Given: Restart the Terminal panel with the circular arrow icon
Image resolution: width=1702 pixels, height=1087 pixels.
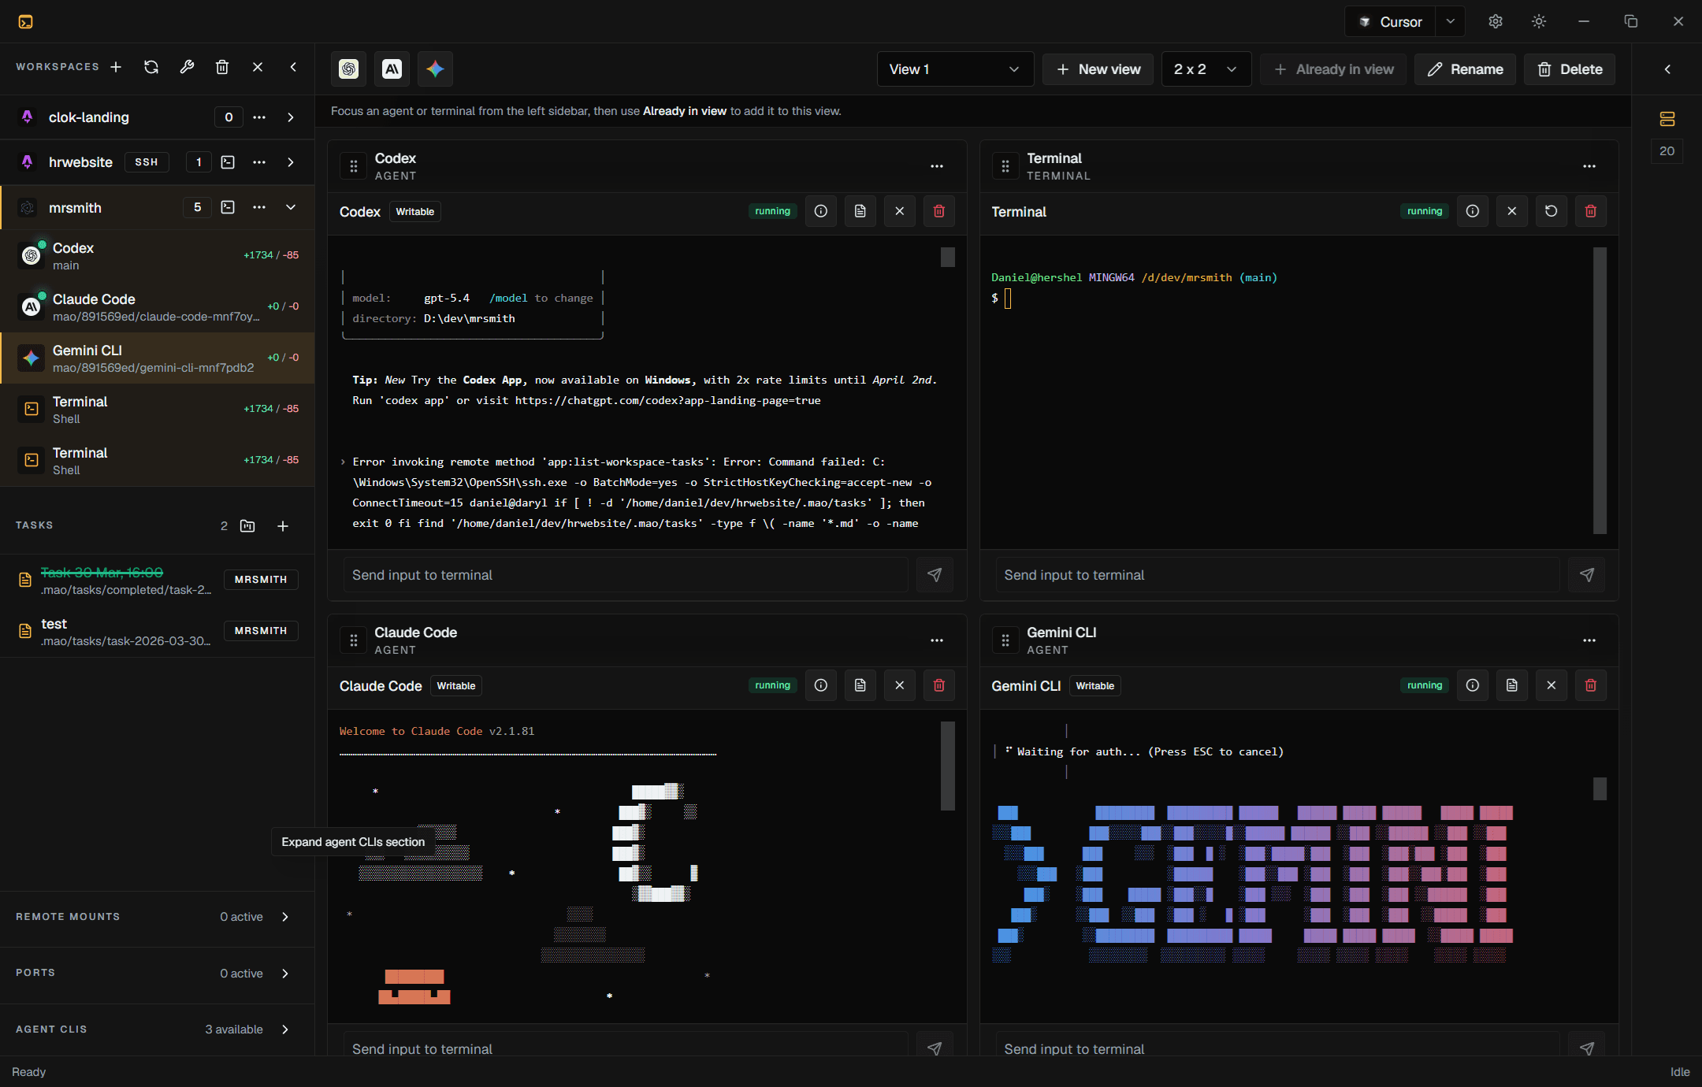Looking at the screenshot, I should pos(1551,210).
